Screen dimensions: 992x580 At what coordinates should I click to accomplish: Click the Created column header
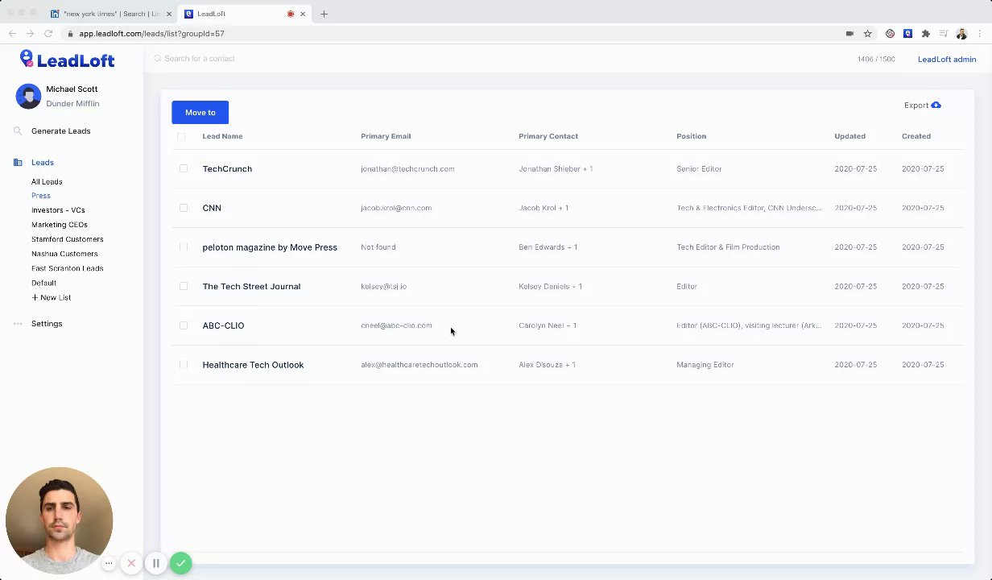click(916, 136)
